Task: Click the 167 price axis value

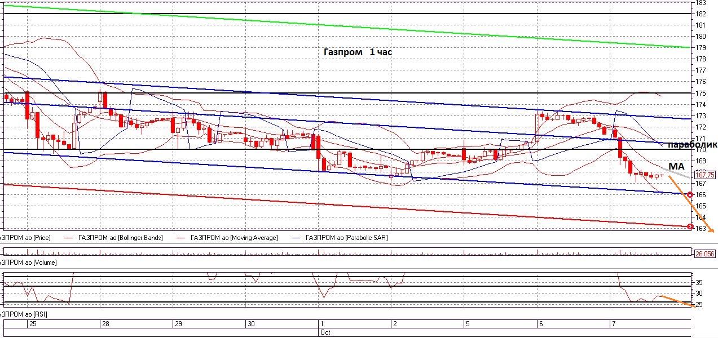Action: tap(701, 183)
